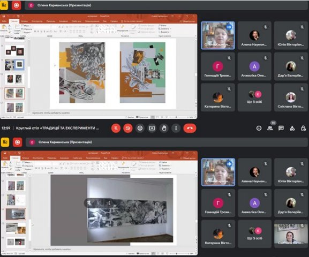Select Юлія Вікторівн... tile beside the mural view
Screen dimensions: 309x257
coord(291,172)
